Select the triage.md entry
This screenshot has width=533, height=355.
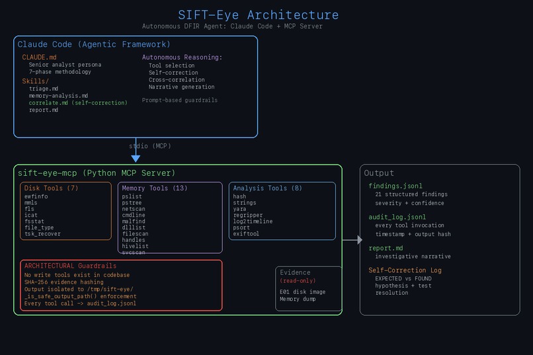click(x=44, y=89)
